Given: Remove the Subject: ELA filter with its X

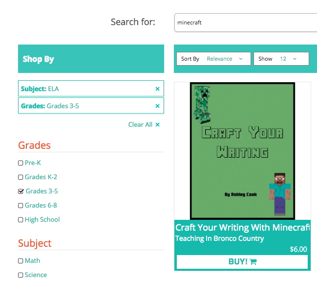Looking at the screenshot, I should click(157, 89).
